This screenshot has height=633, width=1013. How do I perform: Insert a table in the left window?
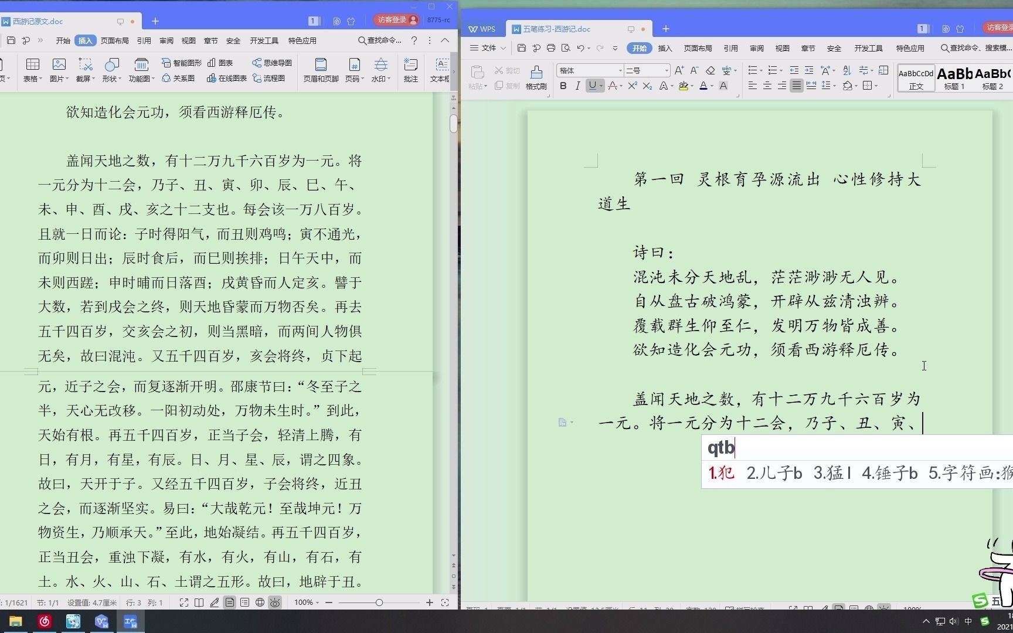pos(33,70)
